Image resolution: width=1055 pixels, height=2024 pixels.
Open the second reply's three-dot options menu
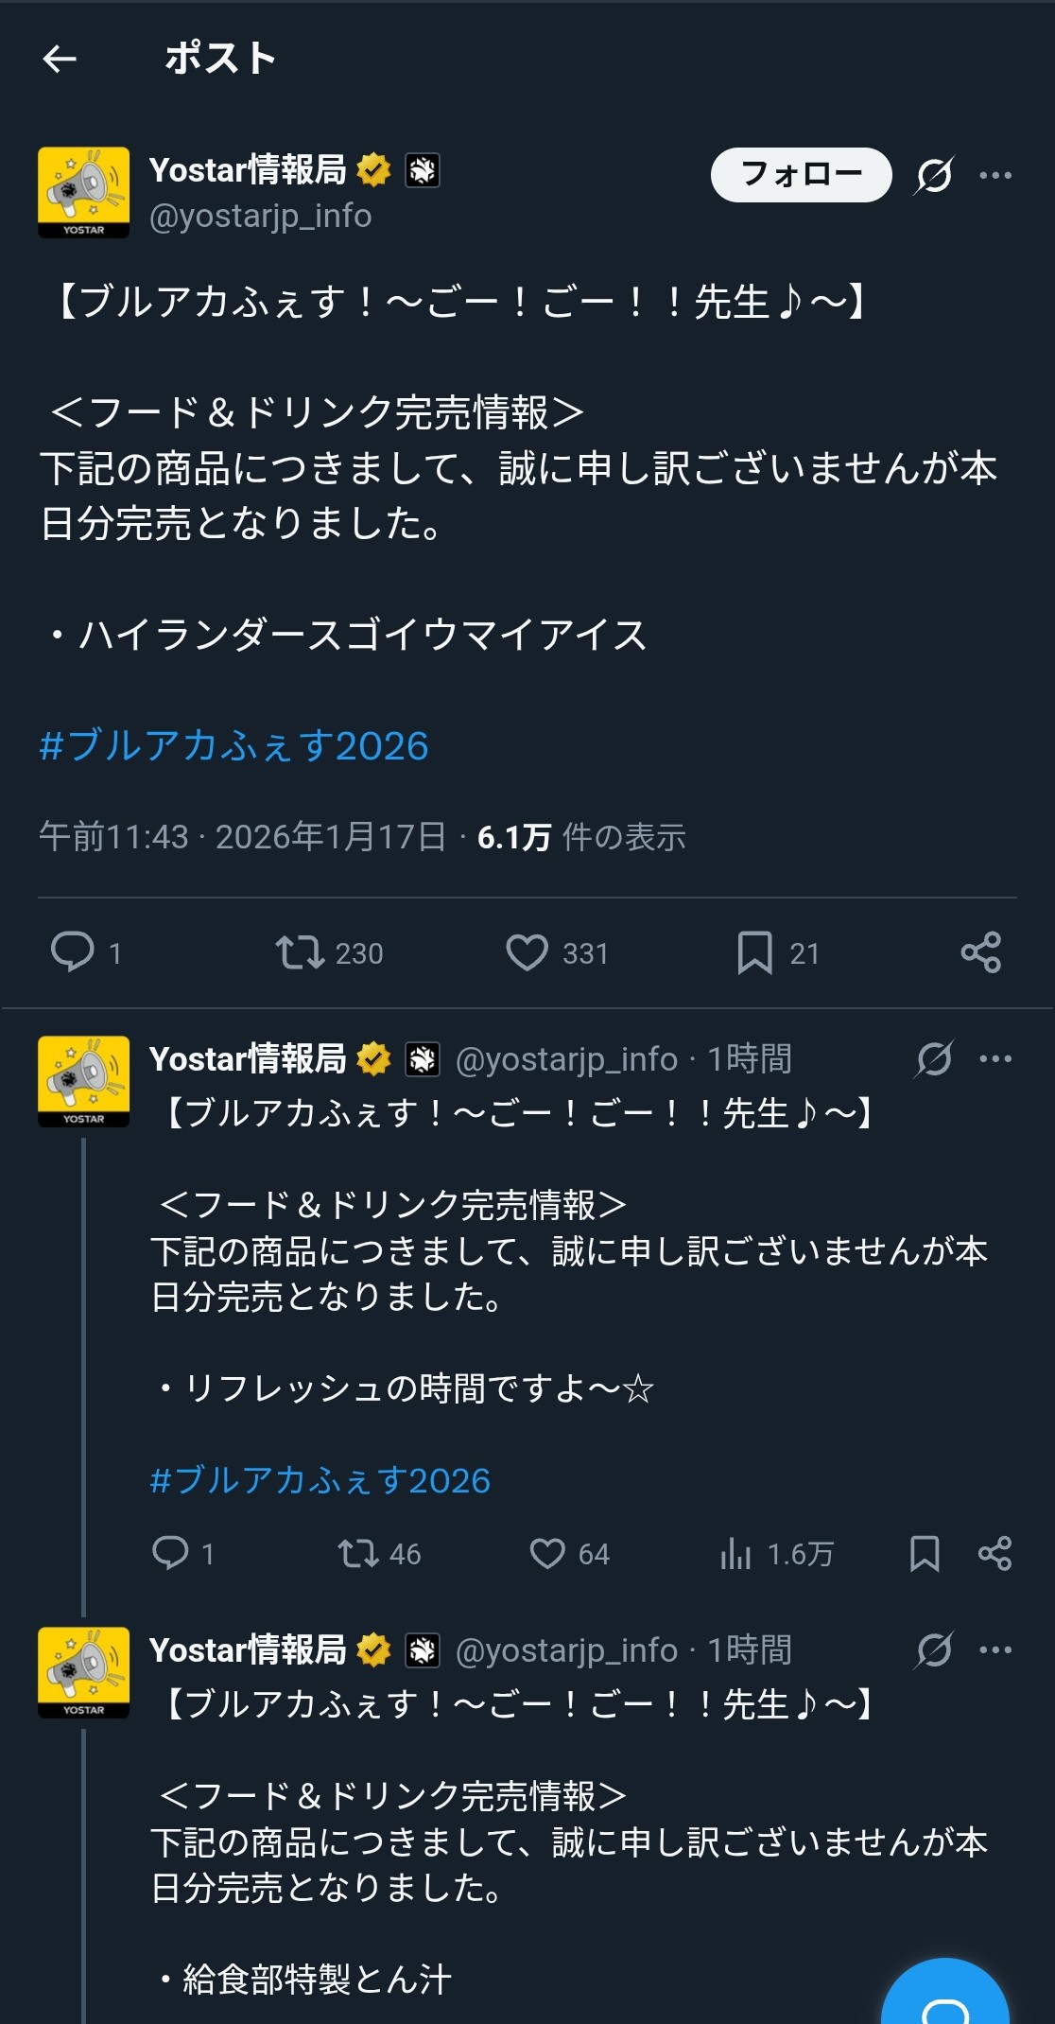995,1649
